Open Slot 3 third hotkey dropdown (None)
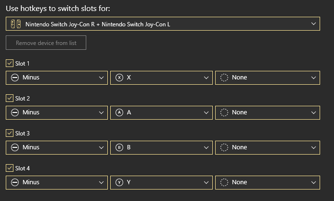The image size is (334, 201). pos(267,147)
